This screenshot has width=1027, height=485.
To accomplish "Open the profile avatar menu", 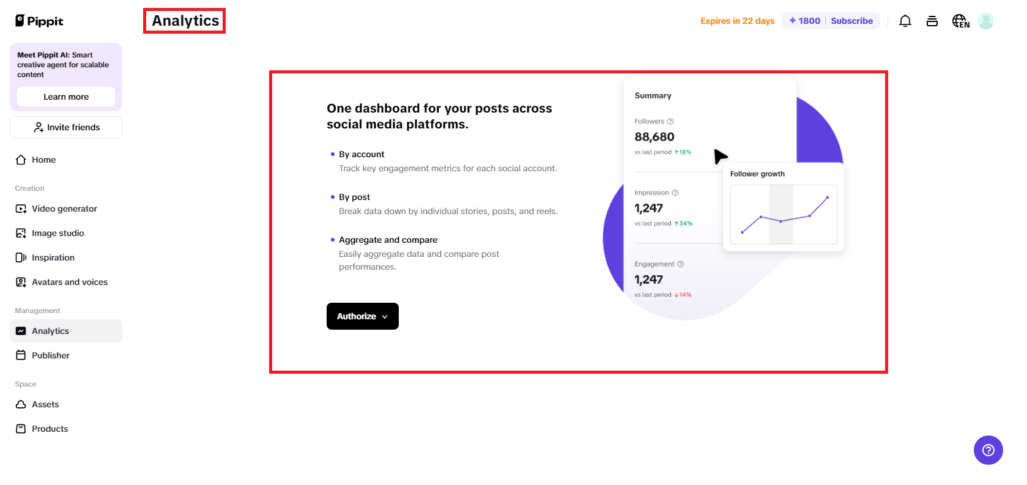I will 985,20.
